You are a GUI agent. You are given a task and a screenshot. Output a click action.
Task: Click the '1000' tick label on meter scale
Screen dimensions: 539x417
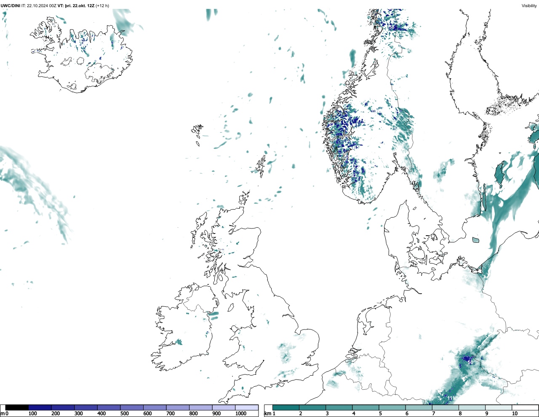pos(241,414)
